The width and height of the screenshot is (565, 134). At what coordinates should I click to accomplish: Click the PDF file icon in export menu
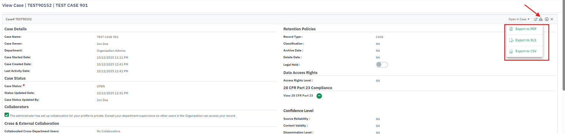511,29
